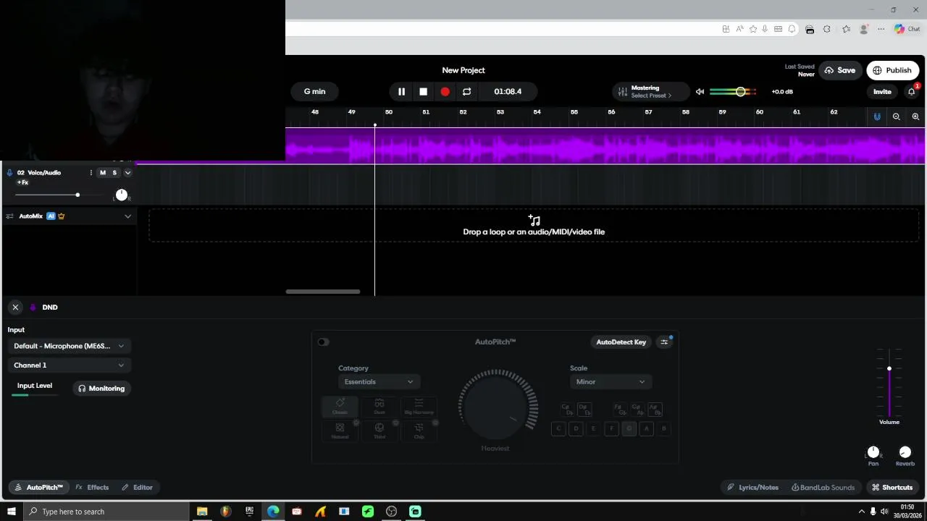Open the G min key selector
The image size is (927, 521).
[314, 92]
